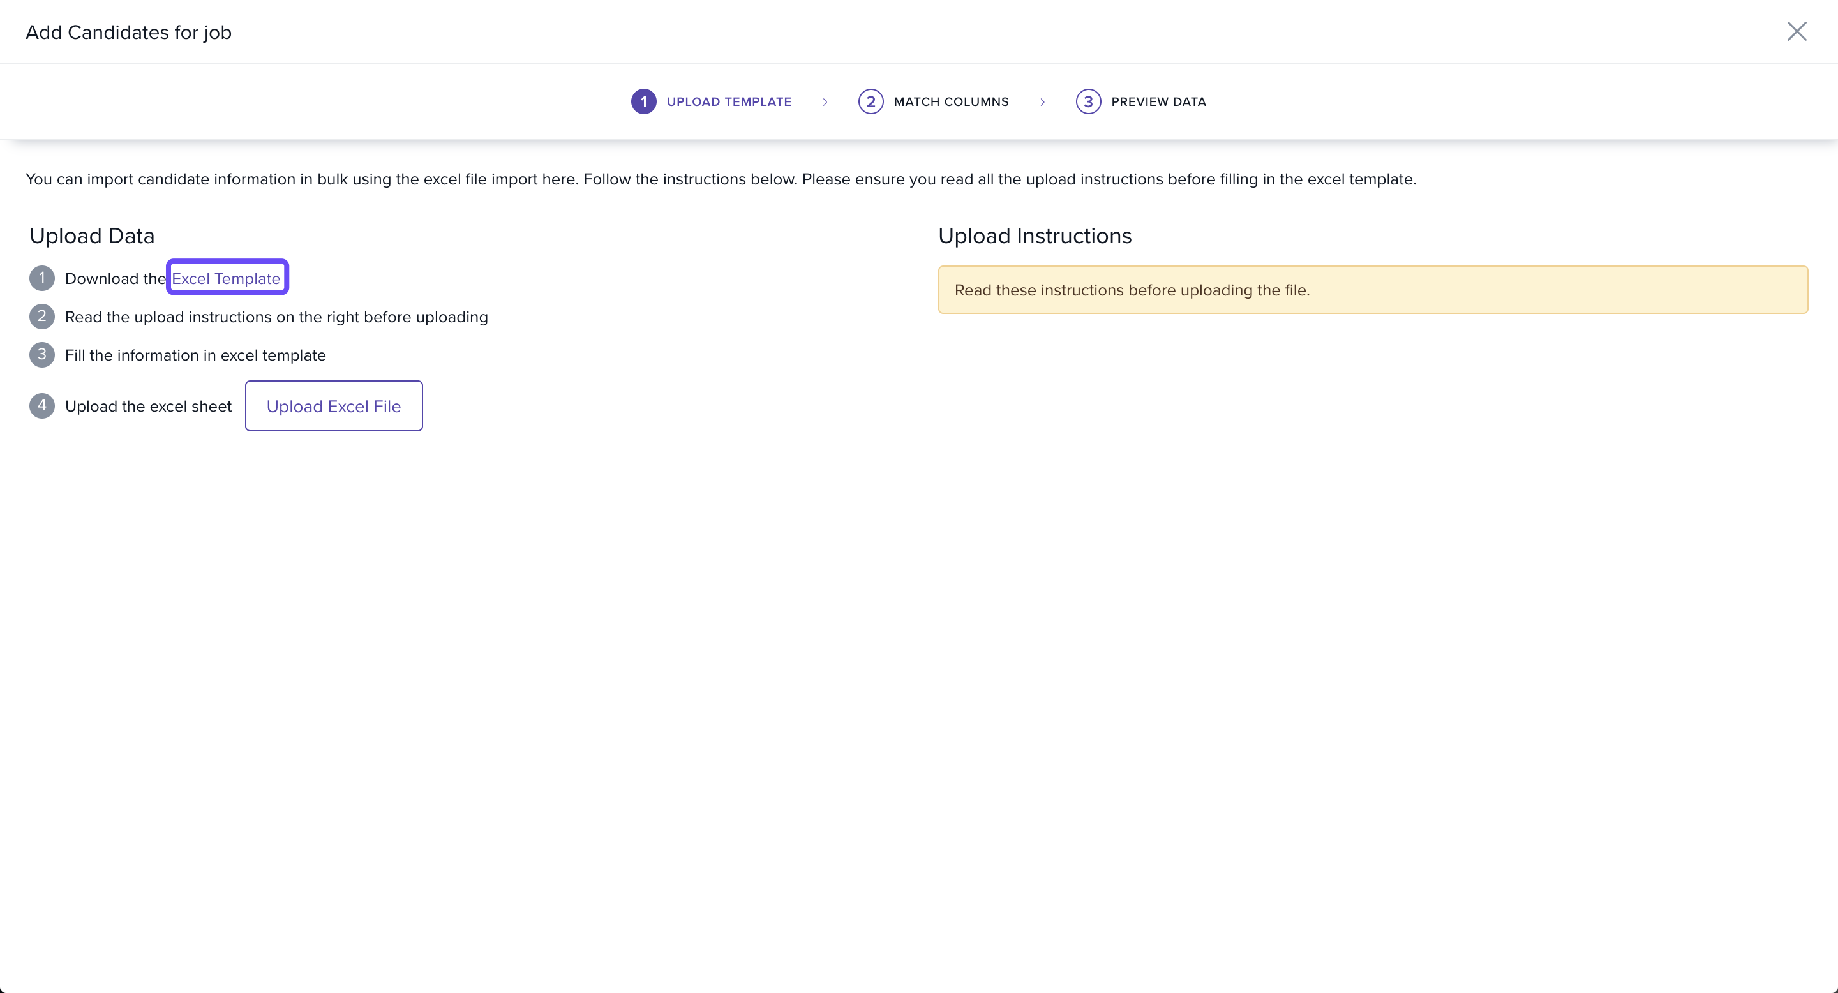
Task: Click the gray number 1 bullet
Action: 42,278
